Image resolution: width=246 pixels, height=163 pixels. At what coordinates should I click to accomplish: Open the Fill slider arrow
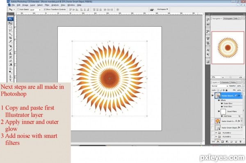point(243,90)
